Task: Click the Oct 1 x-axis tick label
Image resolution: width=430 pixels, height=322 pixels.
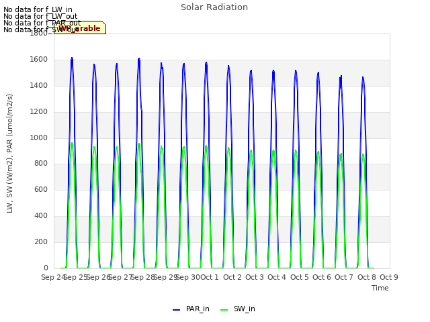Action: (210, 277)
